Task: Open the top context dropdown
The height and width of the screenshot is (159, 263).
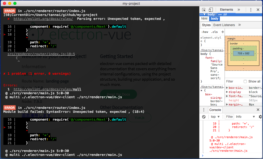Action: pyautogui.click(x=216, y=117)
